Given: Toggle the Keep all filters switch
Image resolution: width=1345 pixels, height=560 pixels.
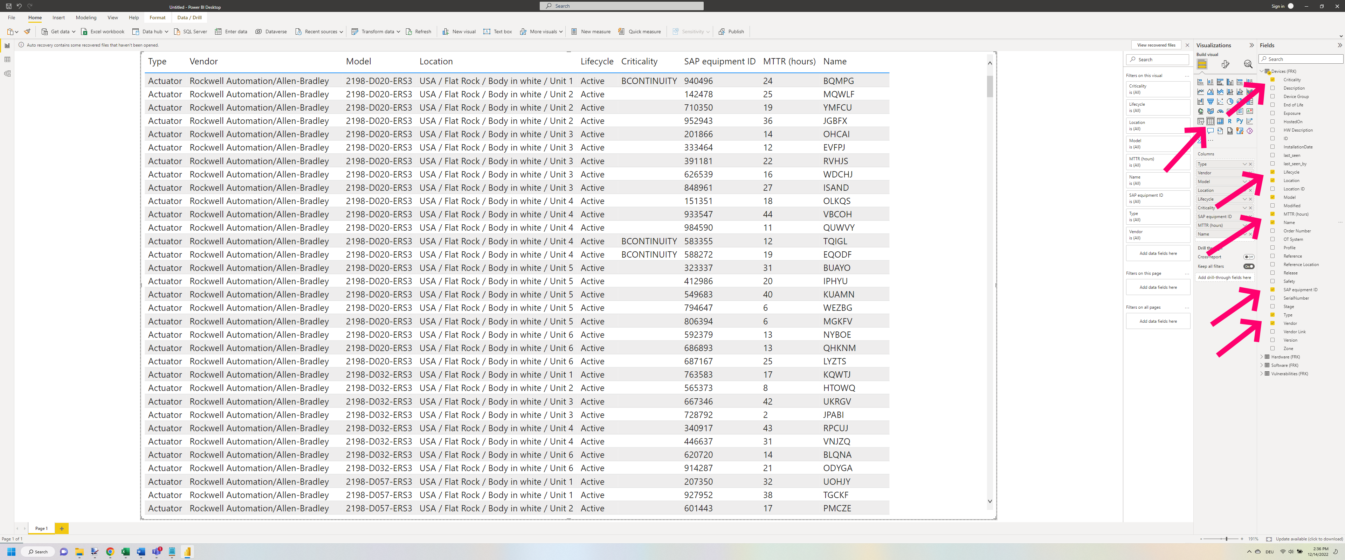Looking at the screenshot, I should [x=1248, y=266].
